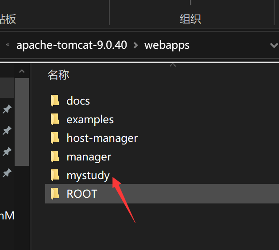279x250 pixels.
Task: Expand the hidden breadcrumb path chevron
Action: [x=8, y=45]
